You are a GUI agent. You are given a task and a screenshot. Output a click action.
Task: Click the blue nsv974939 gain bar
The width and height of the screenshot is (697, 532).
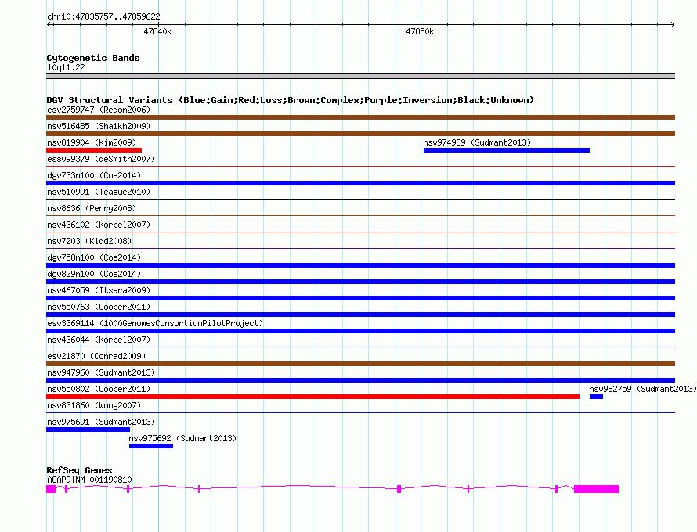tap(507, 150)
